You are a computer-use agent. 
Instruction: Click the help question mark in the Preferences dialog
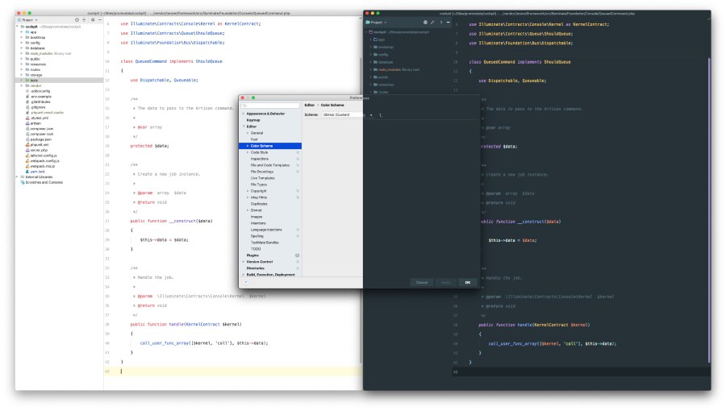pos(245,283)
